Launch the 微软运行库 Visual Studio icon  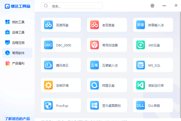point(141,85)
